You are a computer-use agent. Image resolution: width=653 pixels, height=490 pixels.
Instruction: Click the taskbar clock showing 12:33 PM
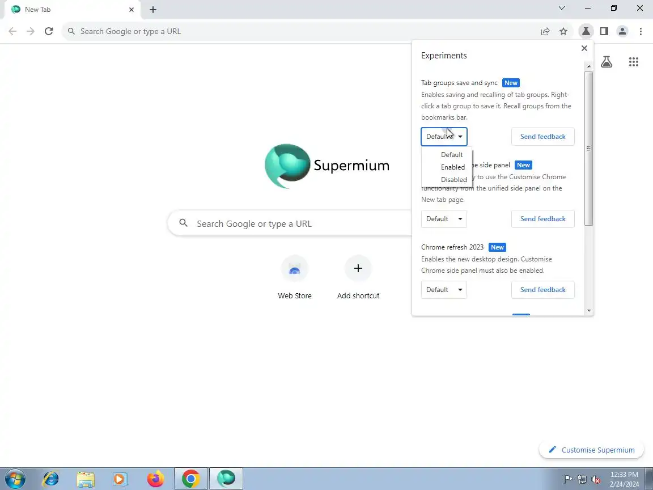click(x=624, y=479)
